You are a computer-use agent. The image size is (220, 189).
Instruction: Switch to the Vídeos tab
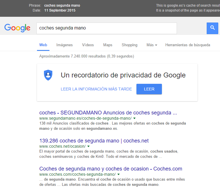click(x=88, y=45)
